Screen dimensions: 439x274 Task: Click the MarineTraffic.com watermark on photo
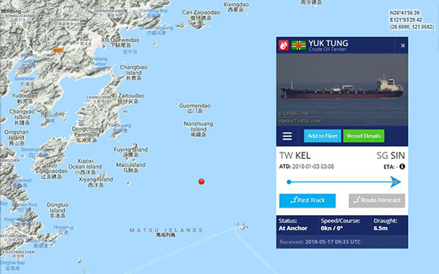tap(300, 121)
